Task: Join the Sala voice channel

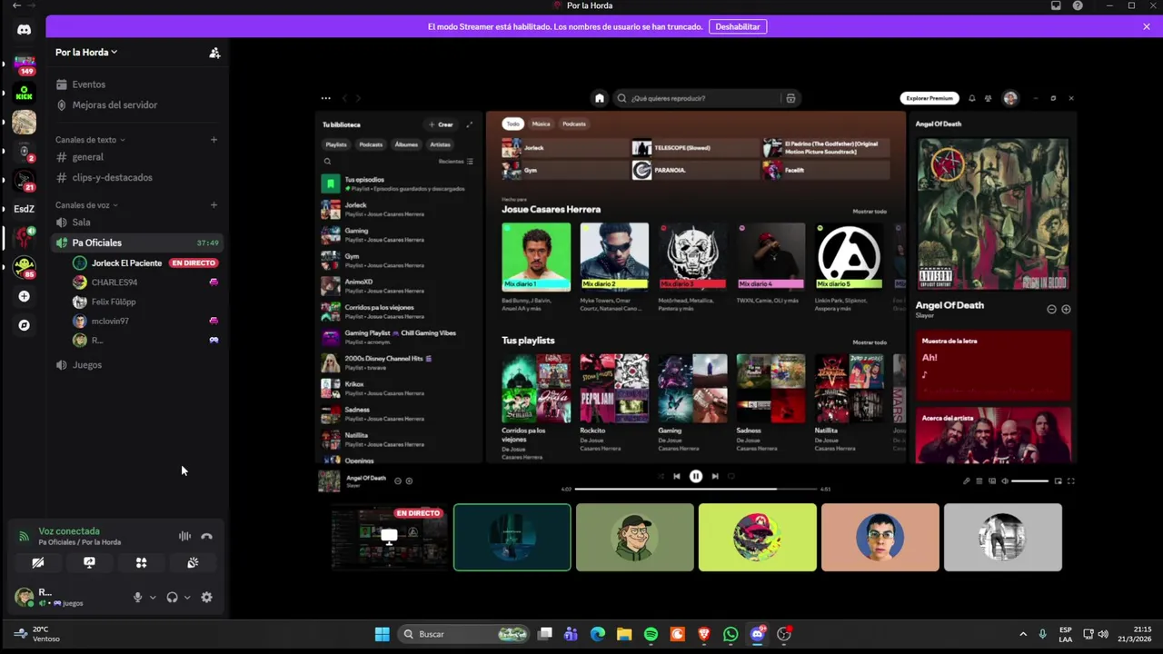Action: pyautogui.click(x=135, y=222)
